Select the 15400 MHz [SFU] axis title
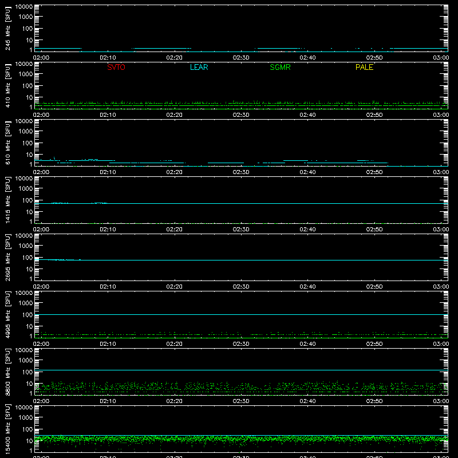Image resolution: width=458 pixels, height=458 pixels. click(x=7, y=429)
